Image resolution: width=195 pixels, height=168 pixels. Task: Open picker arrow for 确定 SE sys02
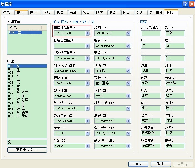(88, 146)
